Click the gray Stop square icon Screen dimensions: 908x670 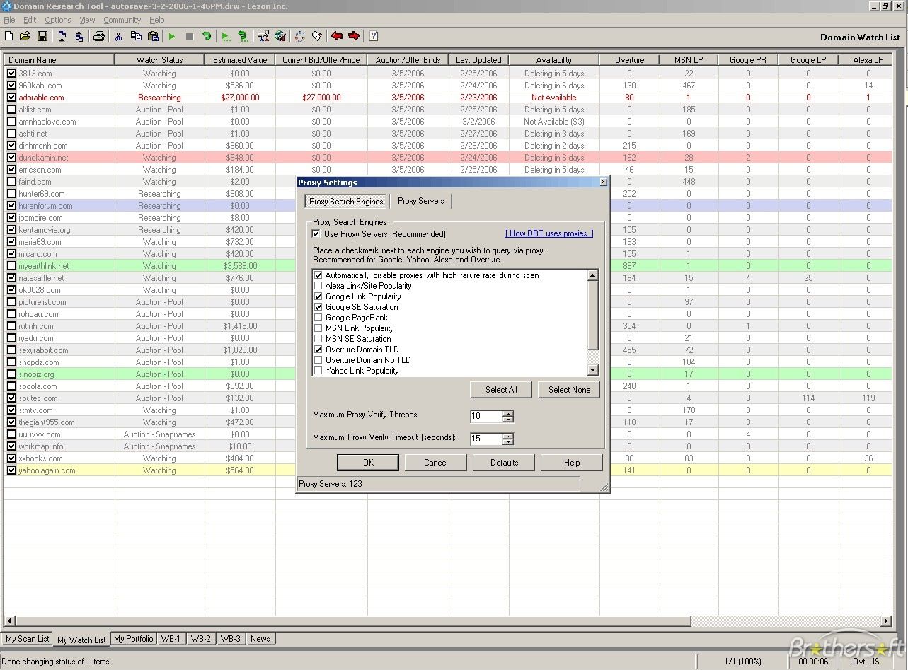click(x=190, y=36)
